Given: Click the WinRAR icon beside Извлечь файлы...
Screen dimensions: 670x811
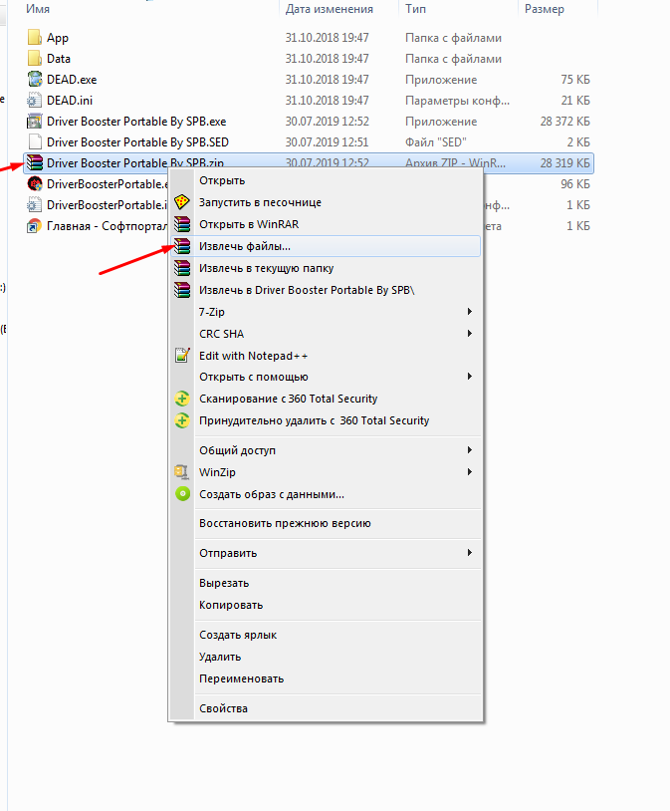Looking at the screenshot, I should 182,246.
